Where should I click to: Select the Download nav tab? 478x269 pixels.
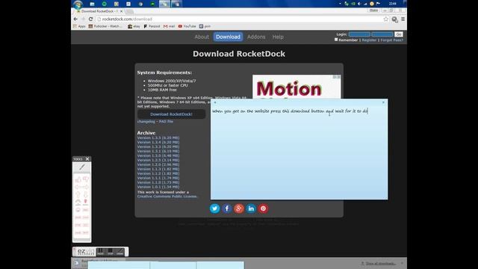tap(228, 37)
